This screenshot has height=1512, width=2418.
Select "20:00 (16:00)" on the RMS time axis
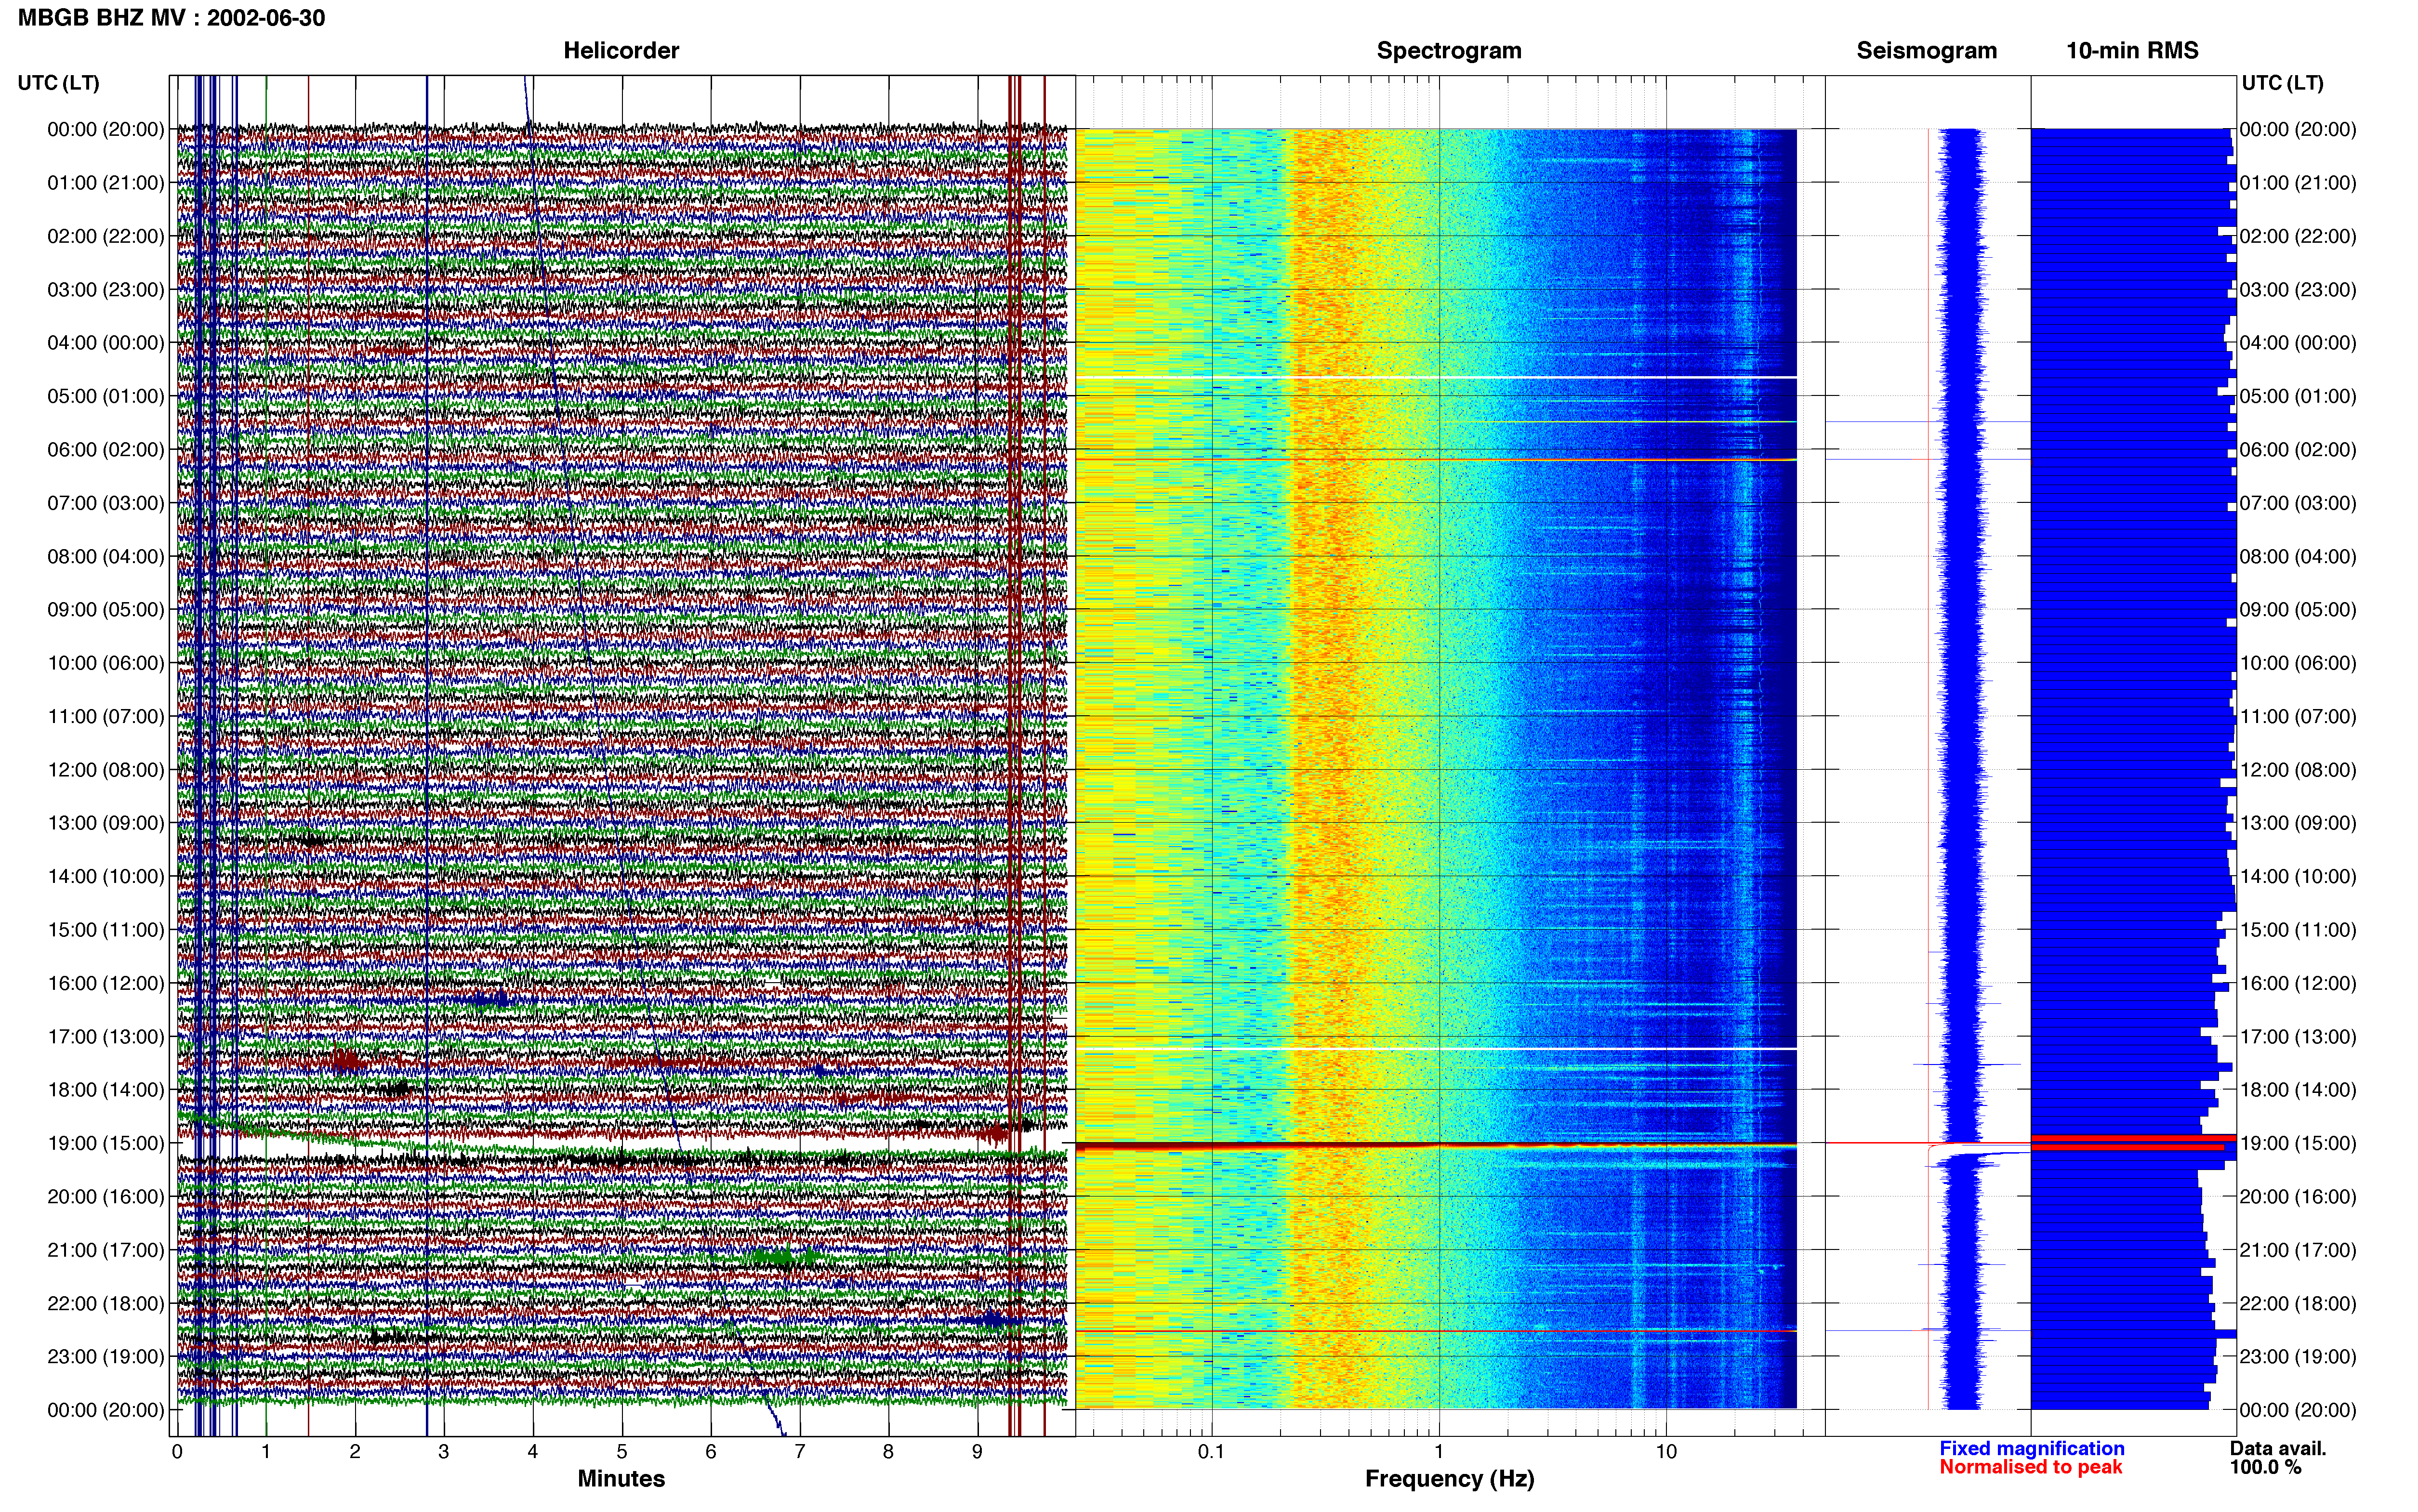(x=2298, y=1197)
